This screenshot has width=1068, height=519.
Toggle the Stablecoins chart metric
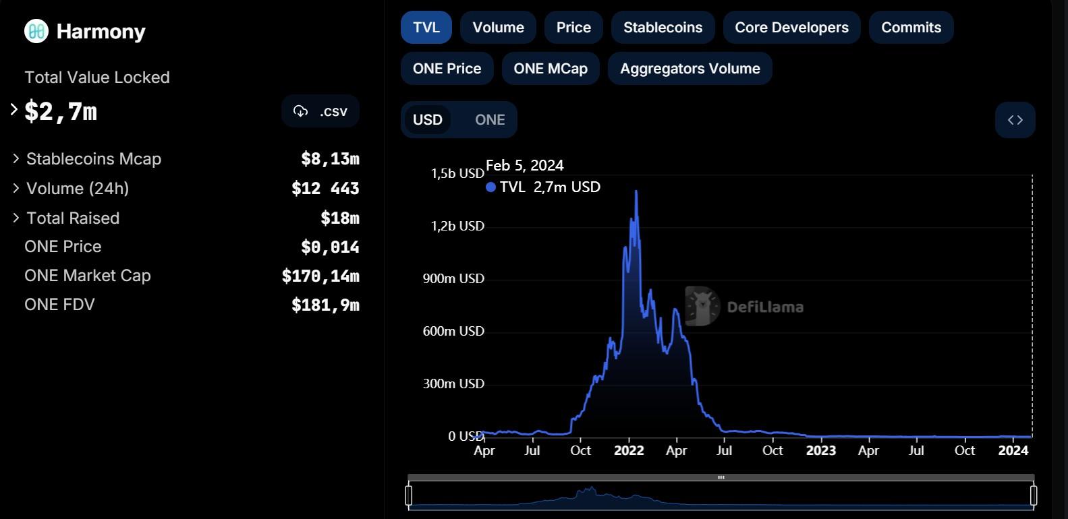[x=663, y=28]
